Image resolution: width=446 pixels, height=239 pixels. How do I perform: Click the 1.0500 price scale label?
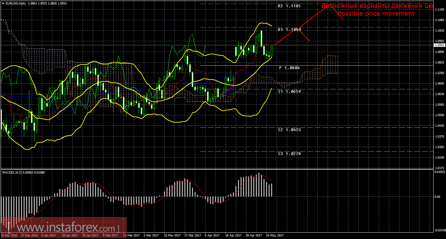tap(439, 115)
